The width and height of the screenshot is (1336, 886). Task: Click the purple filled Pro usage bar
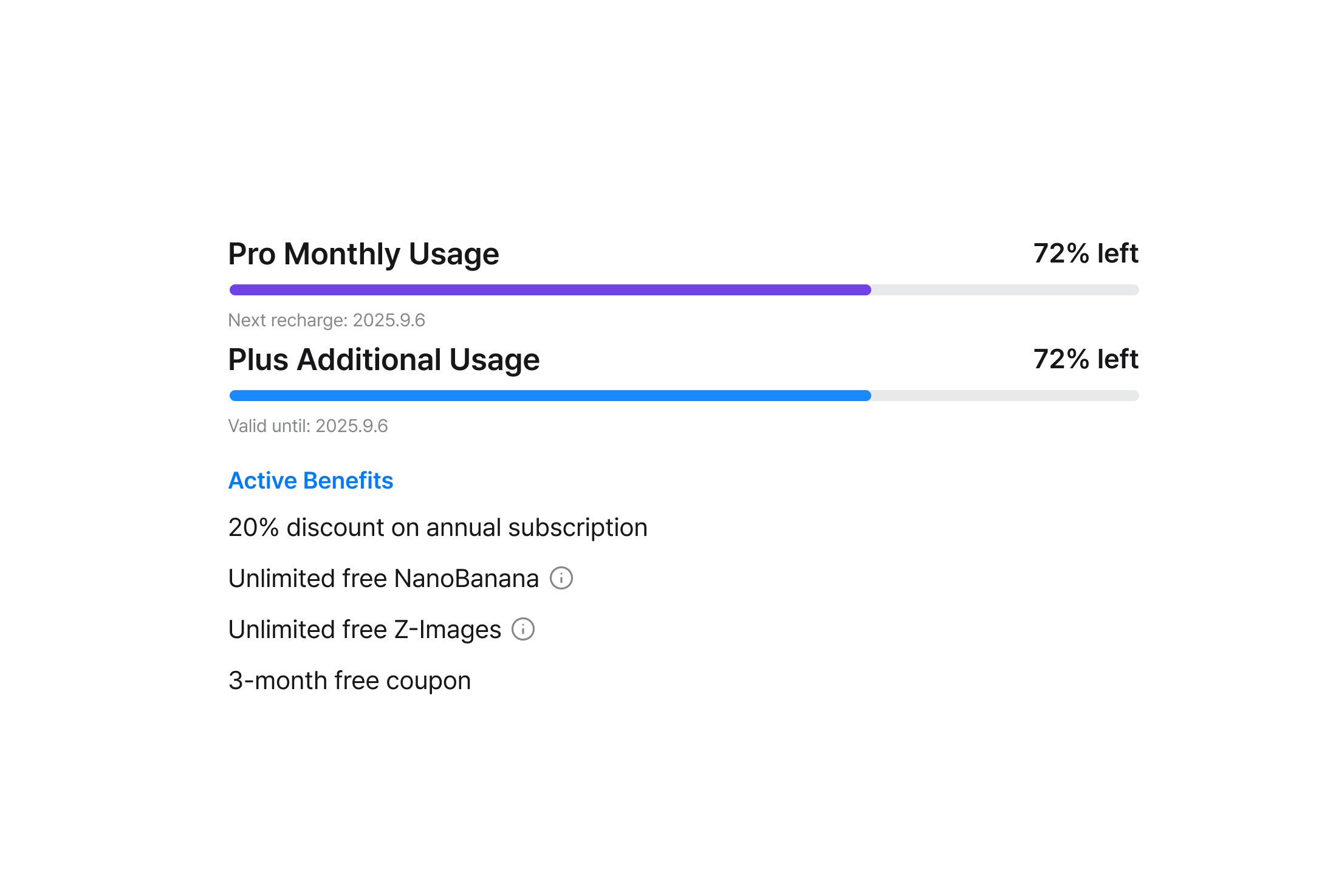[550, 290]
